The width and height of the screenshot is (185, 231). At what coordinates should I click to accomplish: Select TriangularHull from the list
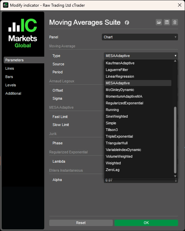(138, 143)
